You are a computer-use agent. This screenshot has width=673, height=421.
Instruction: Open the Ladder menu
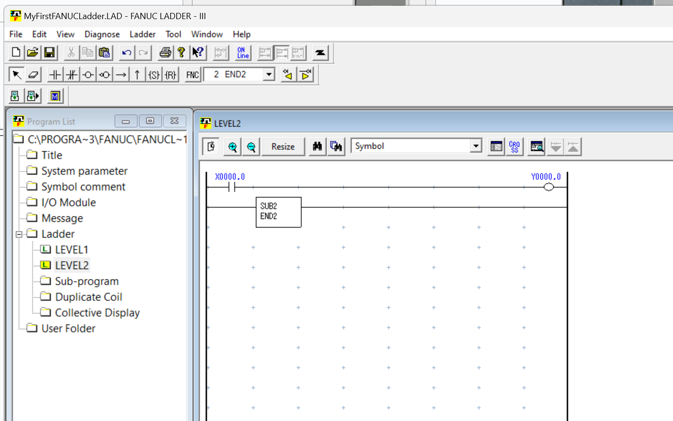[142, 34]
